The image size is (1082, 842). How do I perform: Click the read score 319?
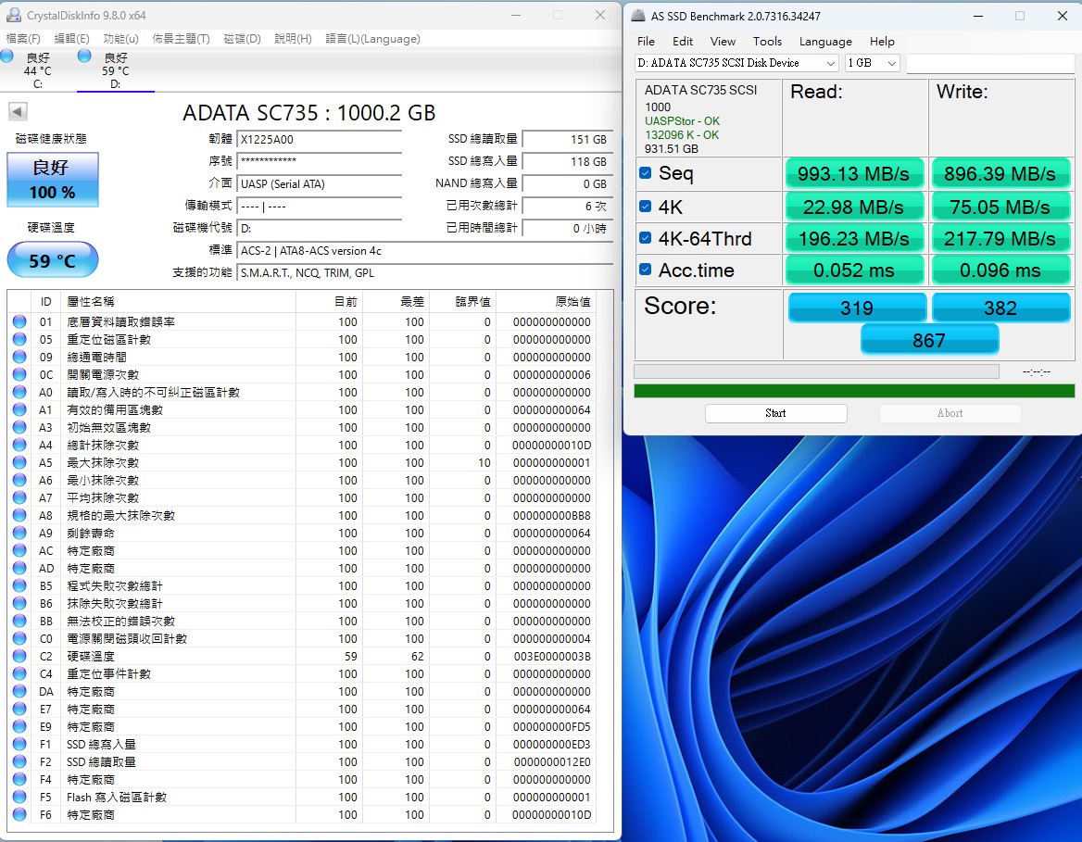coord(856,308)
